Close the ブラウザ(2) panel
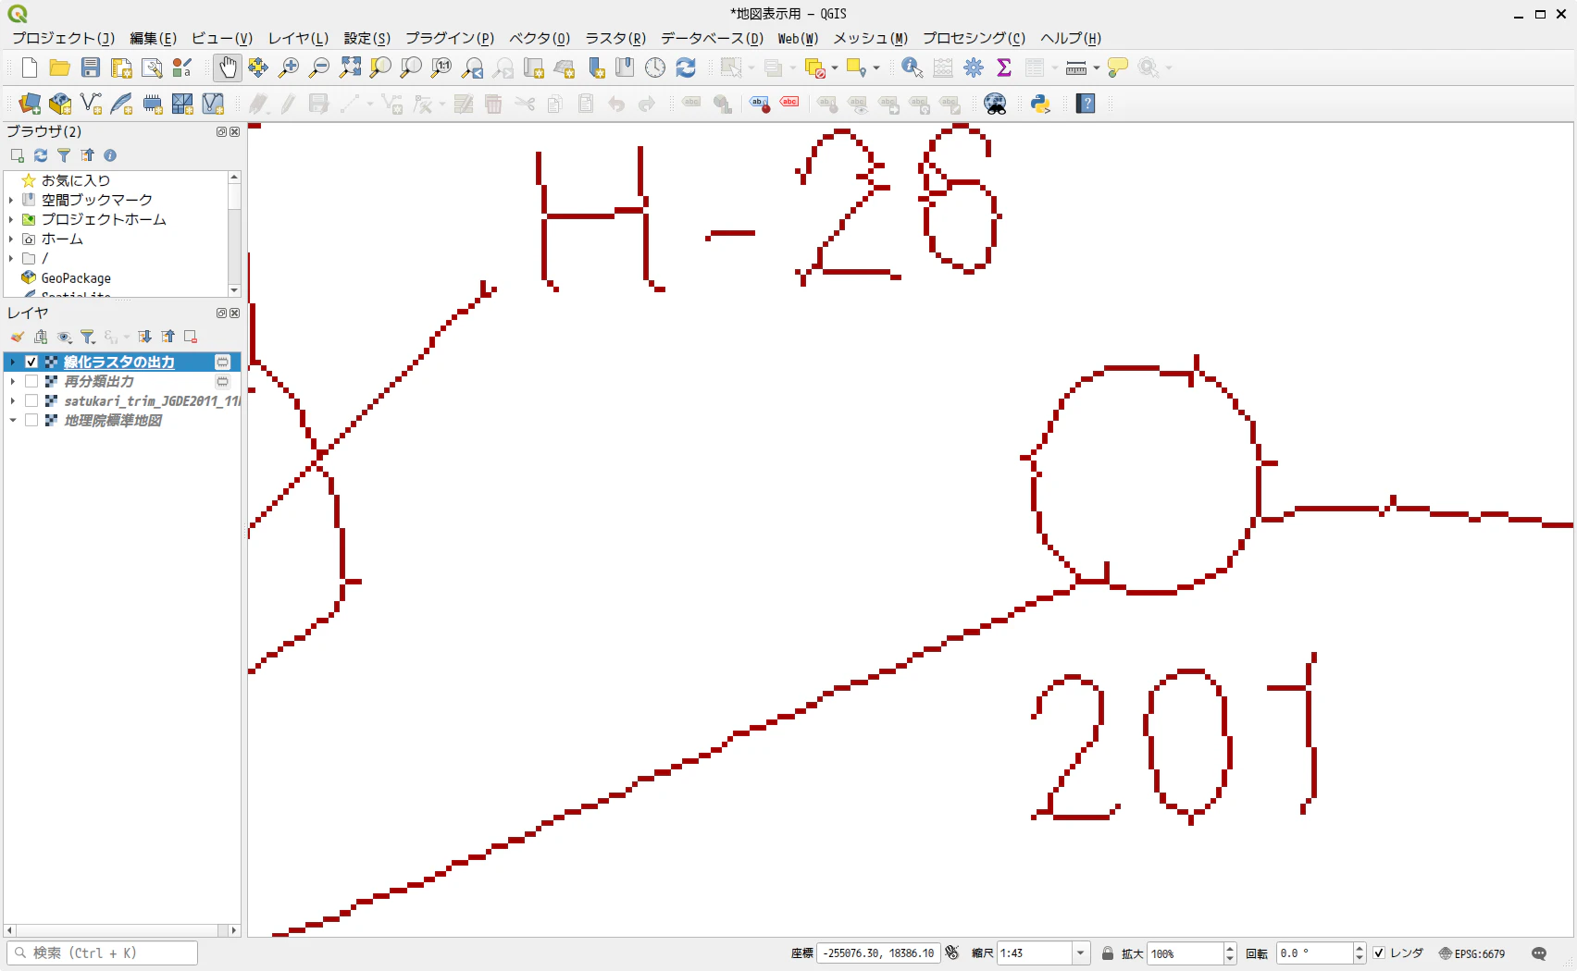The height and width of the screenshot is (971, 1577). click(235, 131)
